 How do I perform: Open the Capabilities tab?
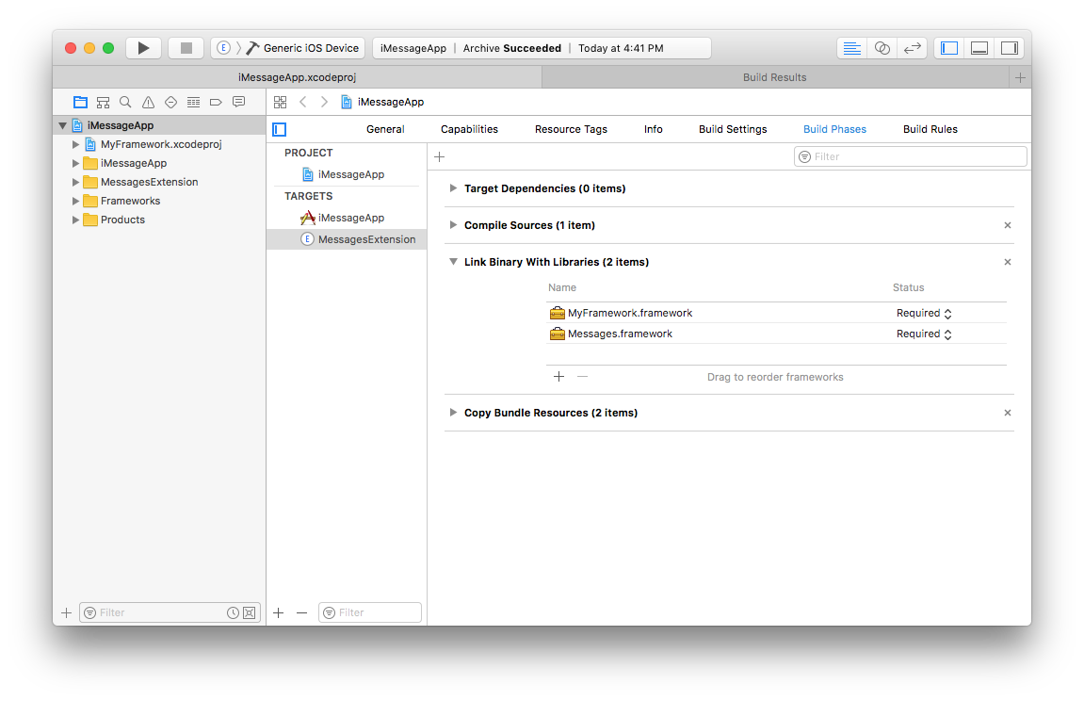coord(469,129)
